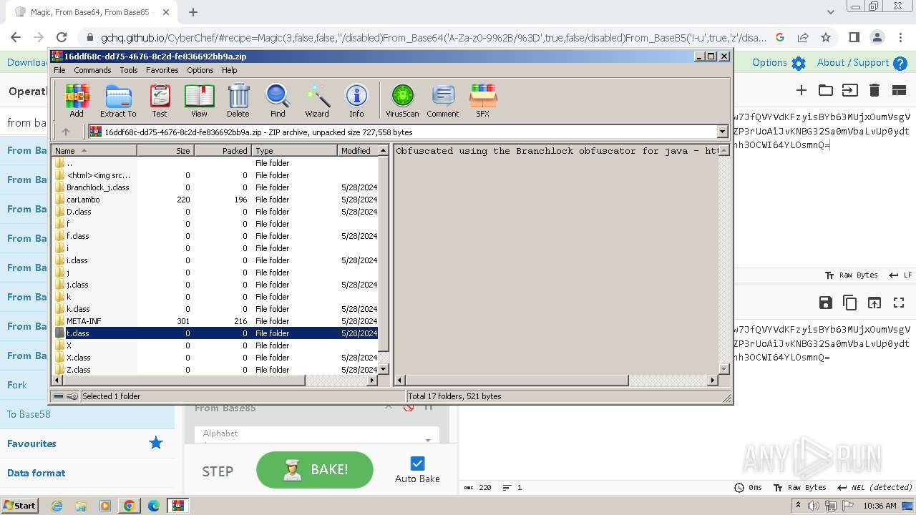This screenshot has height=515, width=916.
Task: Sort file list by Modified column
Action: tap(357, 151)
